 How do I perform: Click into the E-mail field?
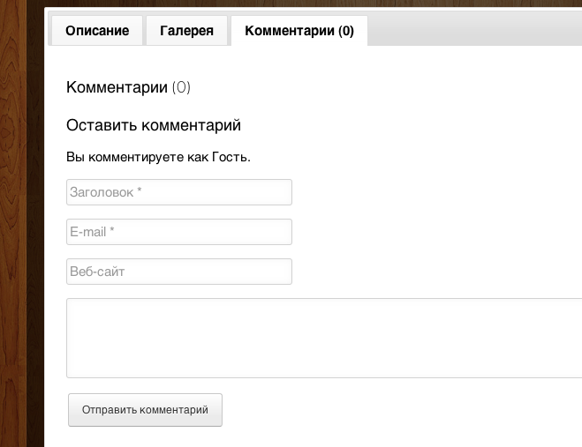coord(178,232)
